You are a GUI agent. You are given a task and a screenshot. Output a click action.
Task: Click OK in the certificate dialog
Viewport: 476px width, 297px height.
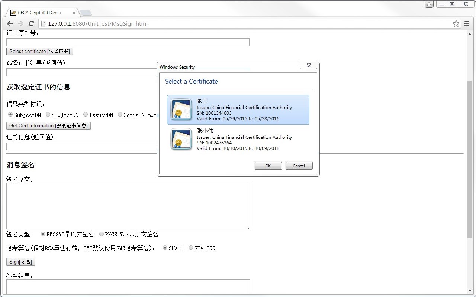click(x=268, y=166)
